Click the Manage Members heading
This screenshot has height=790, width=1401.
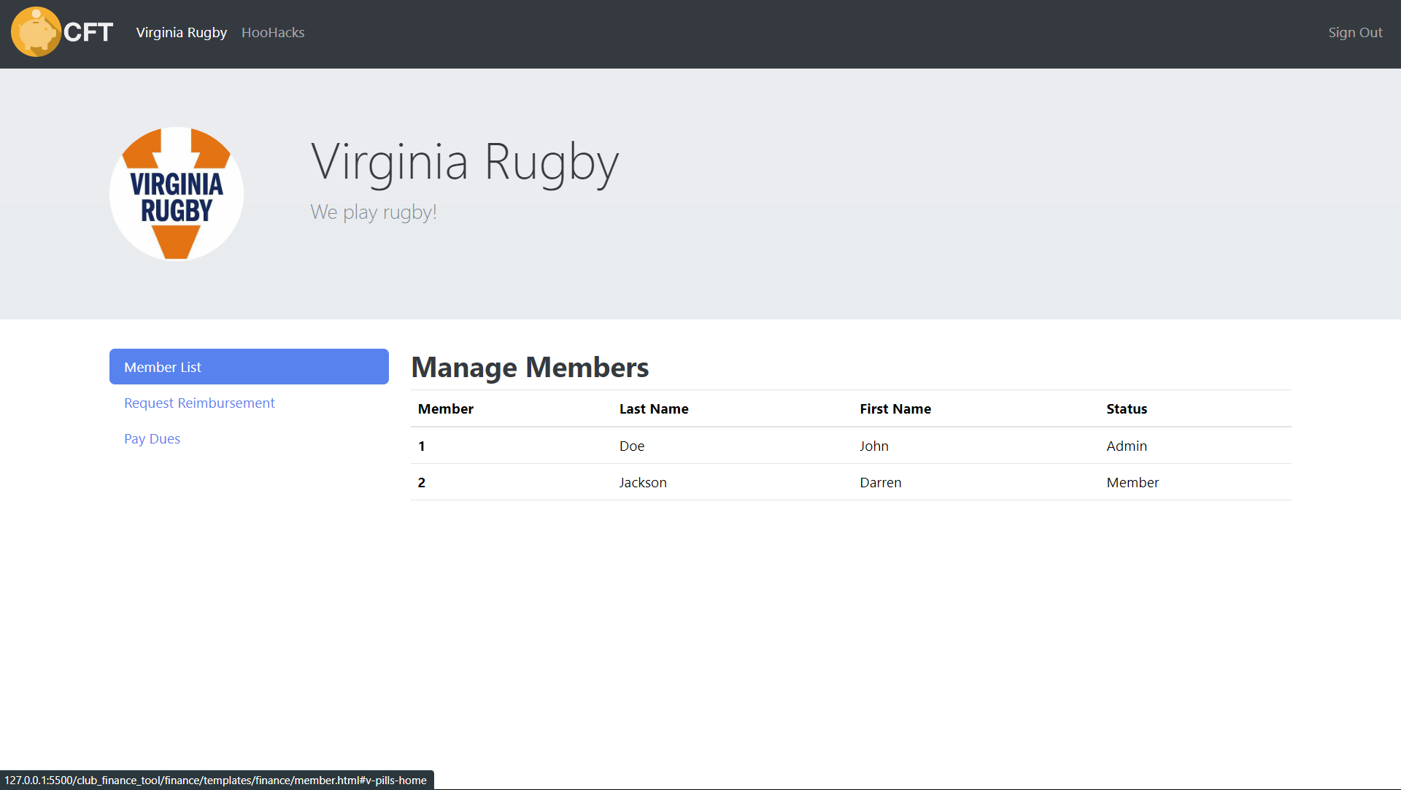pyautogui.click(x=530, y=368)
